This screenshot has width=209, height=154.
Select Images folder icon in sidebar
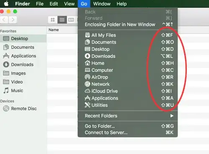(x=6, y=73)
